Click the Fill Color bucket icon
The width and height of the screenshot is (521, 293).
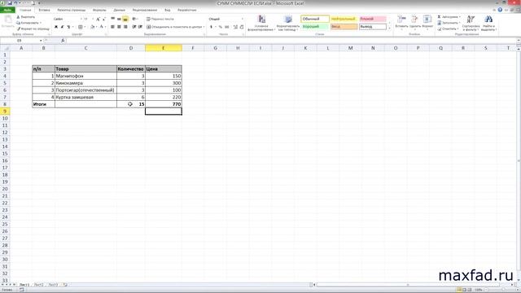click(93, 27)
